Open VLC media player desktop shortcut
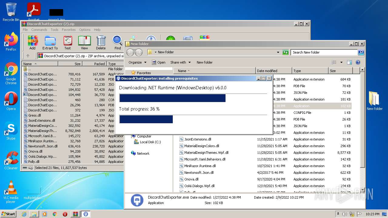This screenshot has width=388, height=218. tap(11, 192)
